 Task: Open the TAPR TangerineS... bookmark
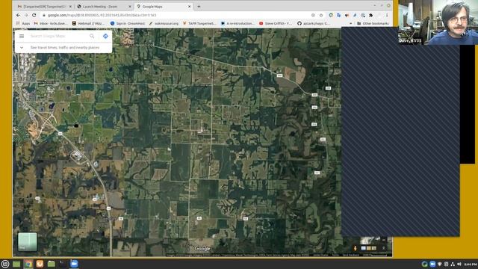[199, 23]
